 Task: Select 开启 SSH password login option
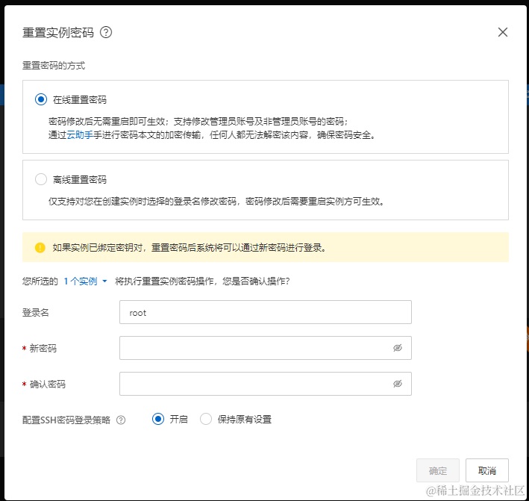click(158, 419)
